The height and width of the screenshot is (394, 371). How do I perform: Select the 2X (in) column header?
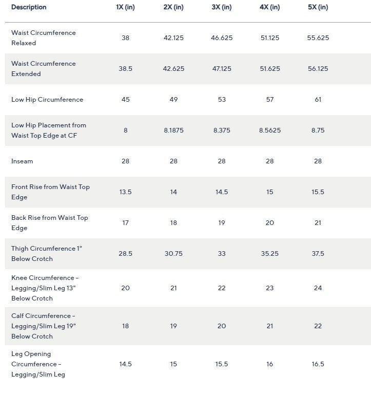[x=173, y=7]
